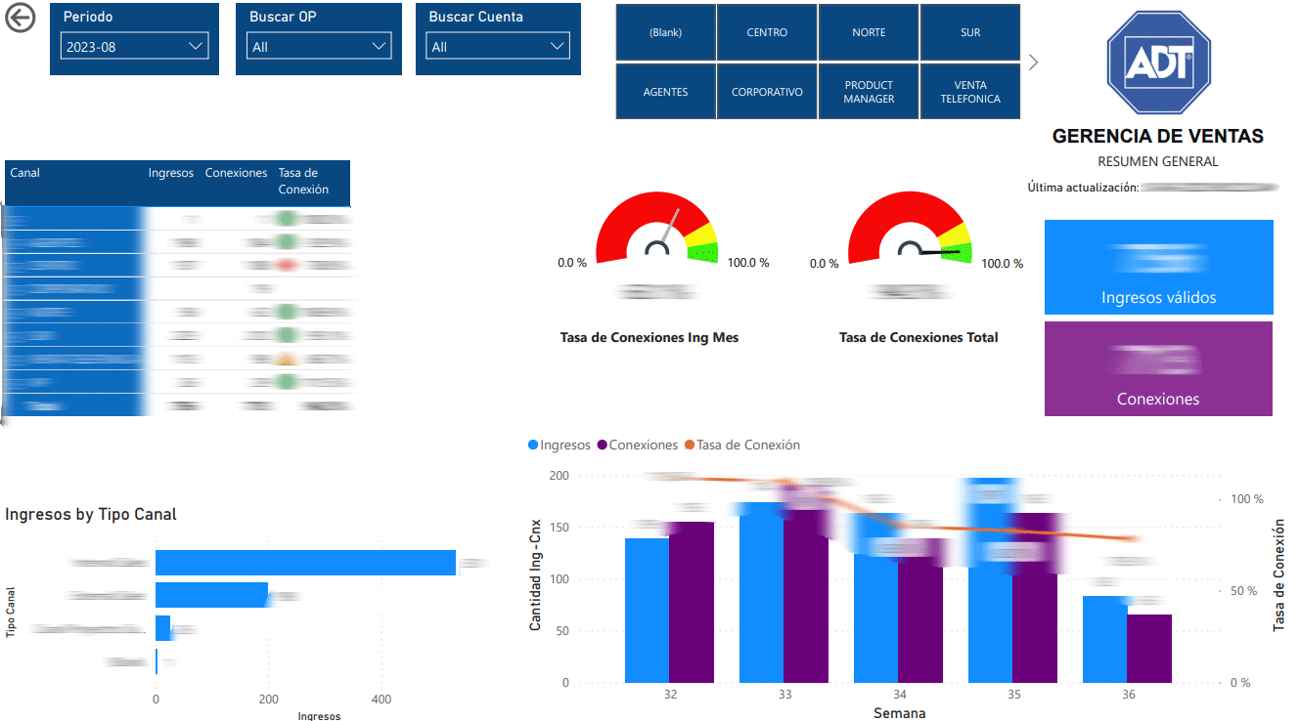Select the NORTE slicer tile
Screen dimensions: 1299x721
[869, 32]
